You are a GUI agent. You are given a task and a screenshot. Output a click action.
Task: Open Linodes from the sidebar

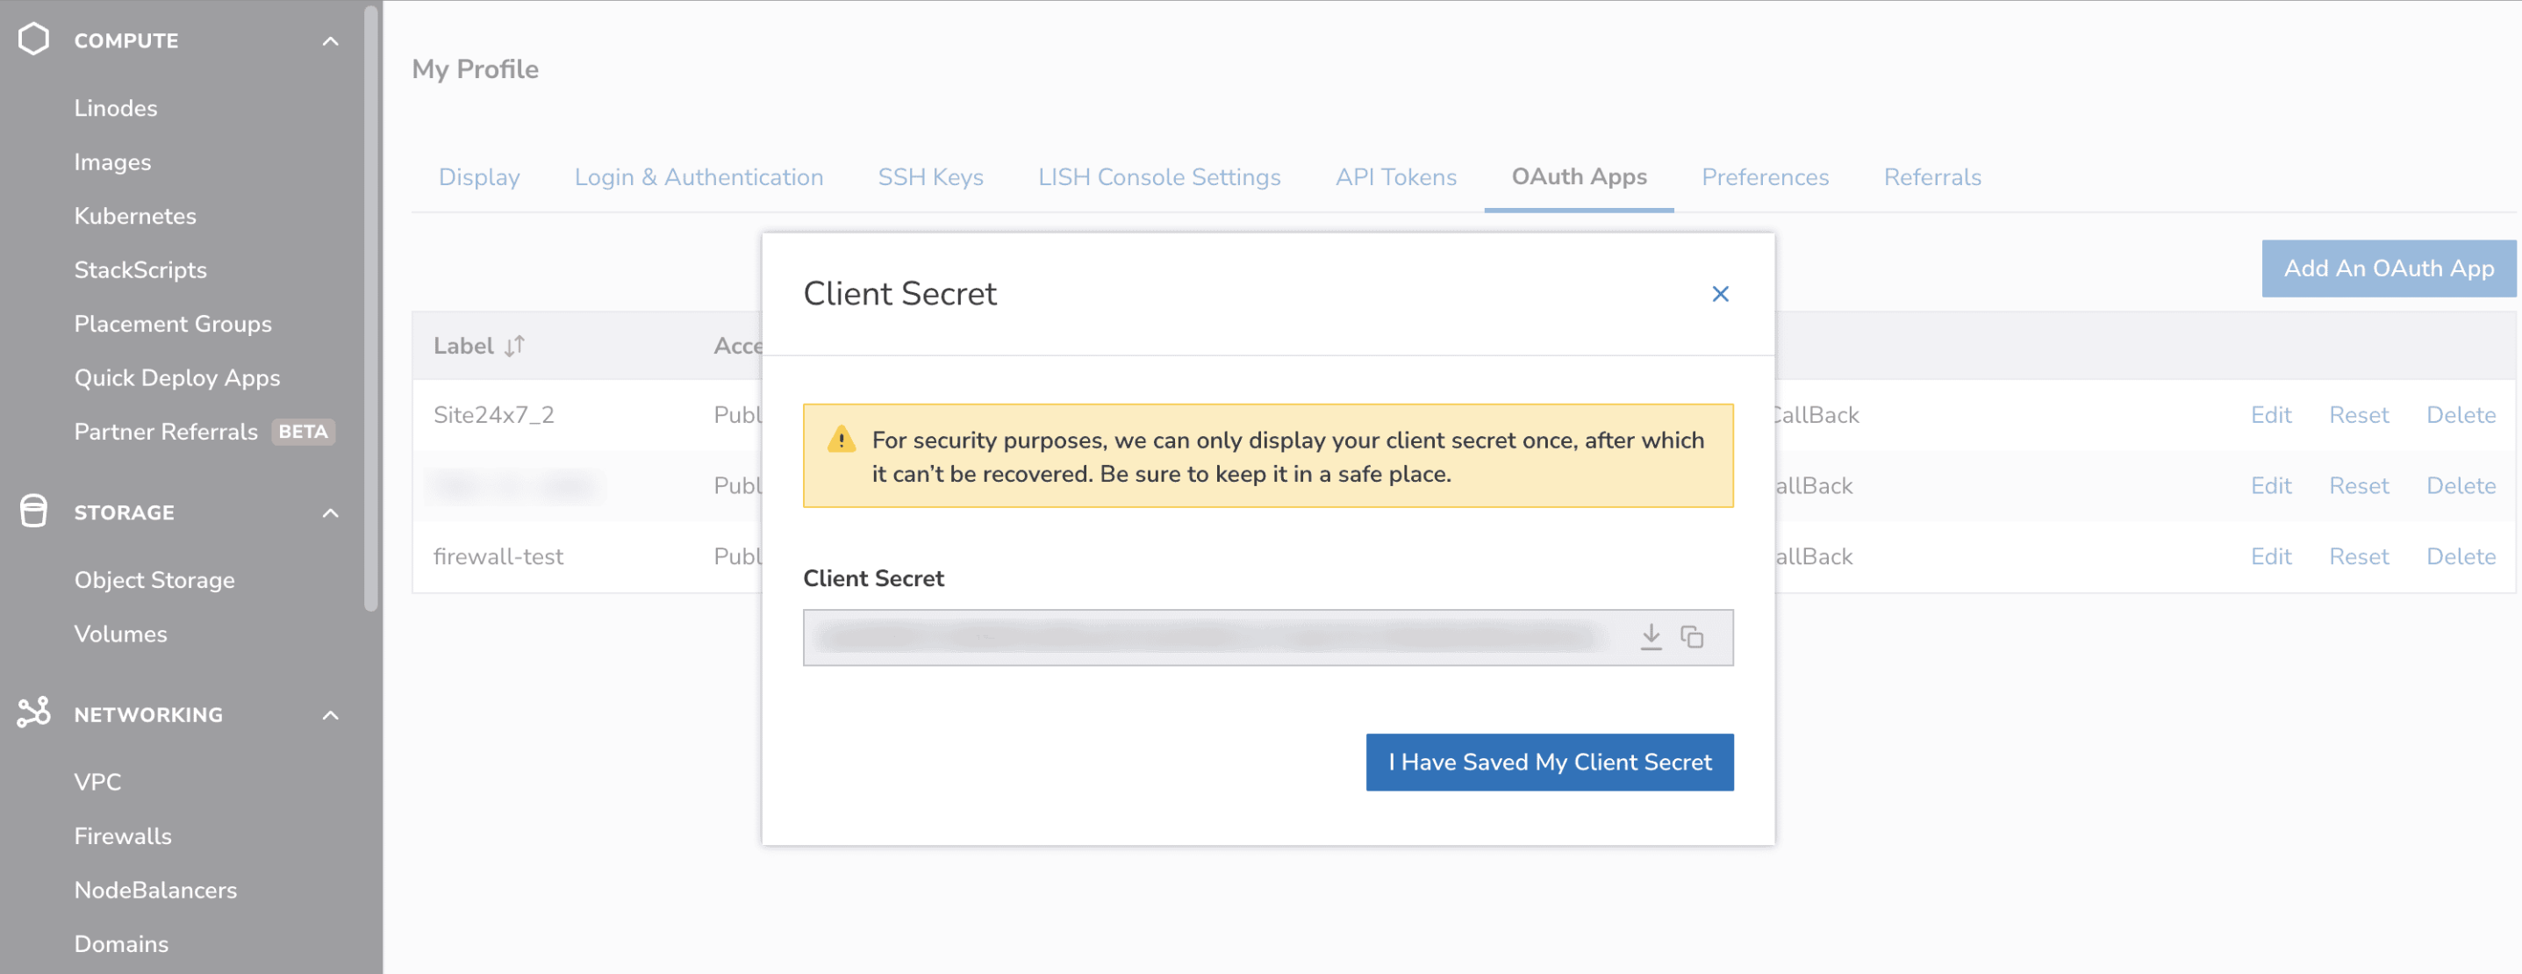coord(115,108)
